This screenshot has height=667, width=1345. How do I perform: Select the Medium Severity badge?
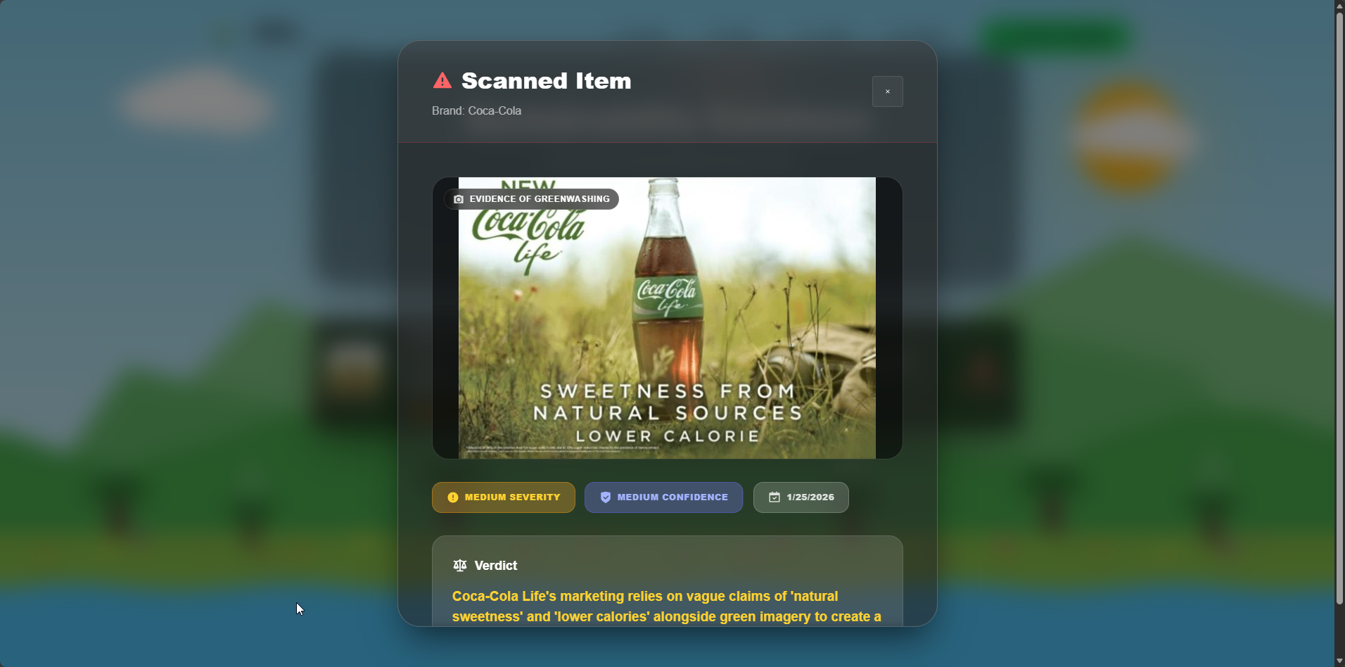pyautogui.click(x=504, y=497)
